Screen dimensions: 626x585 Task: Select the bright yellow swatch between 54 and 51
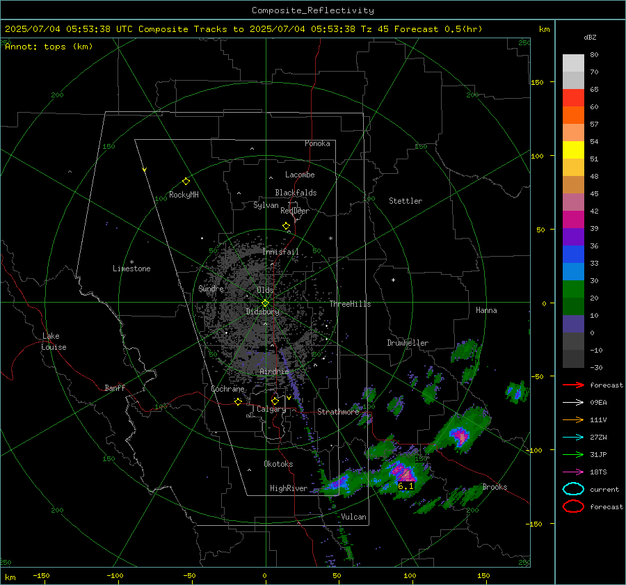573,150
